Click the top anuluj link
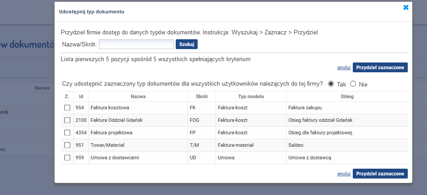 (344, 67)
